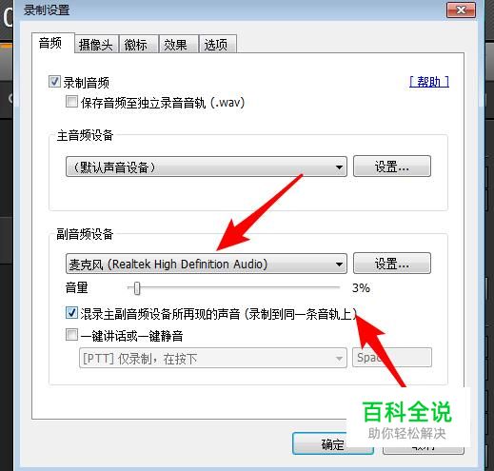Switch to the 音频 tab
Image resolution: width=494 pixels, height=471 pixels.
pyautogui.click(x=52, y=43)
